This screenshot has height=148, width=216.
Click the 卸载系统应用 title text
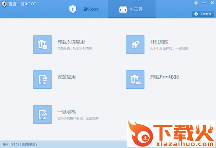click(x=71, y=42)
